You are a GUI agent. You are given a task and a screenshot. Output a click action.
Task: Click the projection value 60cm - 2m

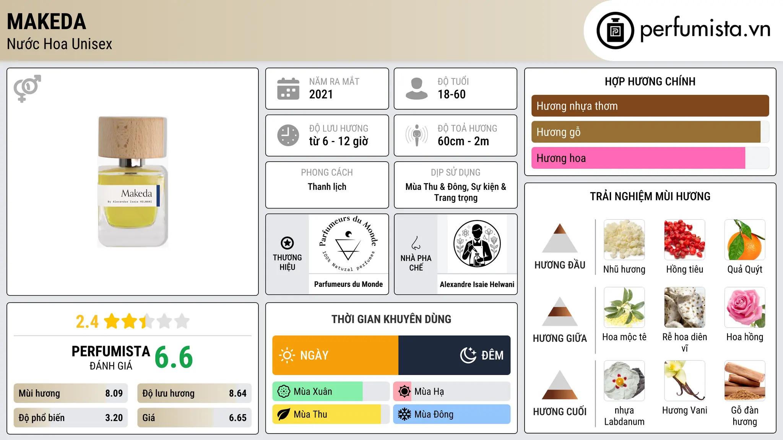click(x=463, y=141)
